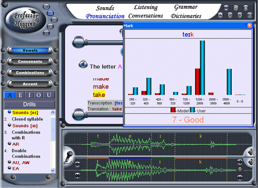Click the drills list scrollbar thumb

tap(52, 129)
